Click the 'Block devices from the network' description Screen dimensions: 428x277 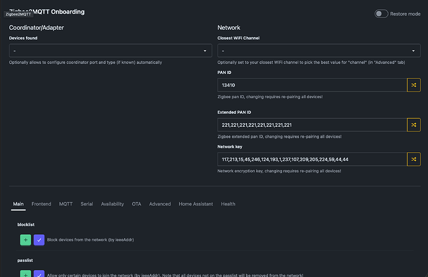91,240
